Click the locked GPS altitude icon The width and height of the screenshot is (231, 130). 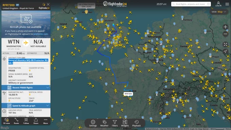pyautogui.click(x=9, y=101)
